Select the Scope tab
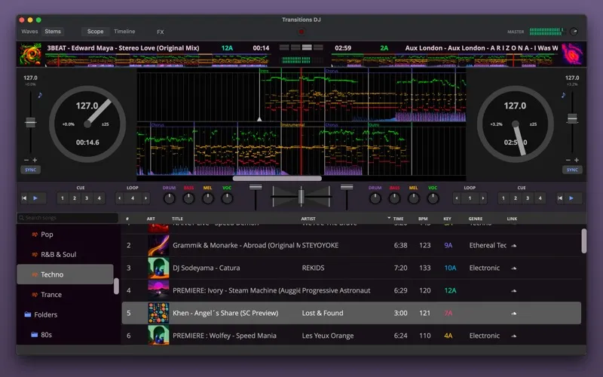Screen dimensions: 603x377 (x=96, y=32)
